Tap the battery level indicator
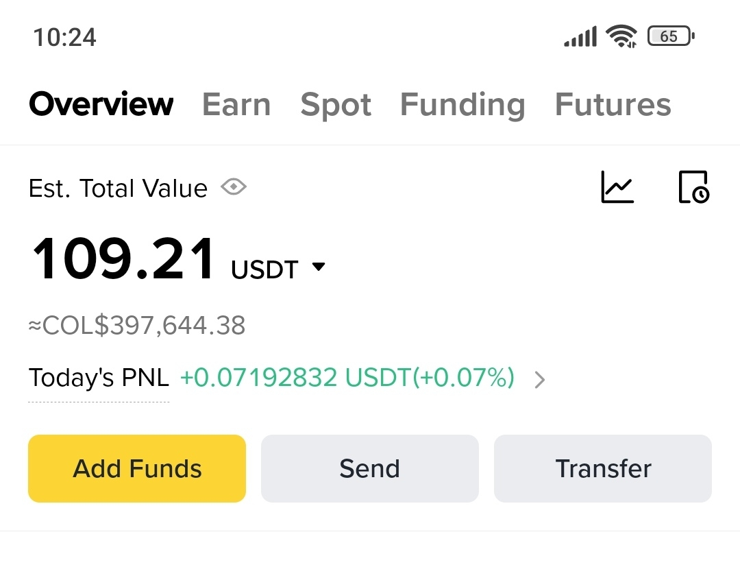The height and width of the screenshot is (567, 740). click(671, 36)
